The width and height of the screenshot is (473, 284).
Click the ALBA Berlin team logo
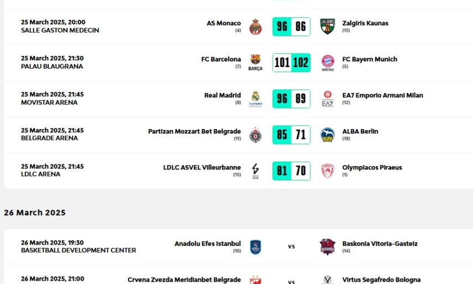coord(328,135)
